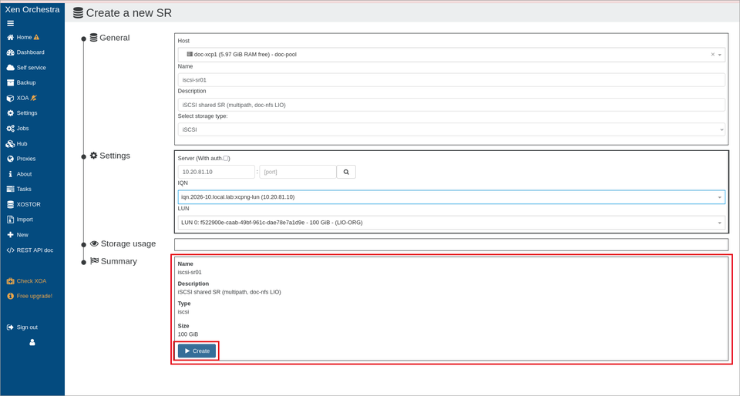Click the Proxies globe icon
Image resolution: width=740 pixels, height=396 pixels.
tap(10, 159)
